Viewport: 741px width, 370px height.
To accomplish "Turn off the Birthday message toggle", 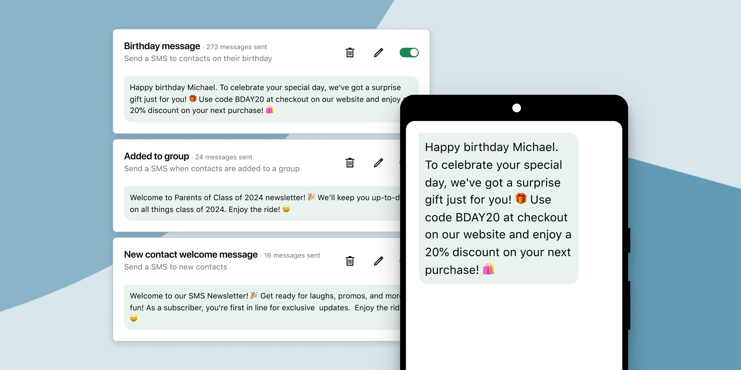I will [x=409, y=53].
